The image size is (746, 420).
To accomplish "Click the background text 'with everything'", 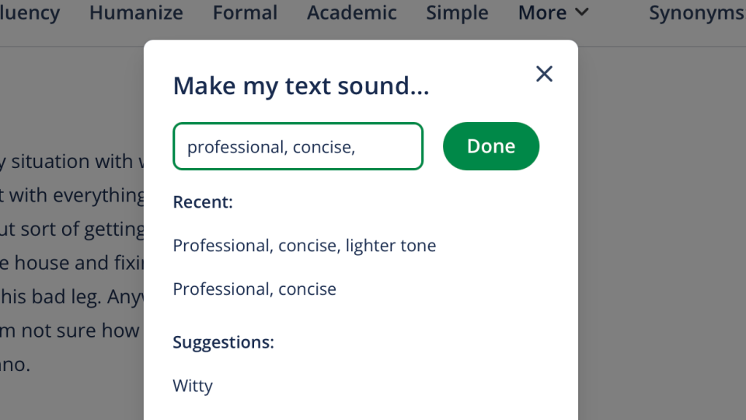I will tap(76, 195).
